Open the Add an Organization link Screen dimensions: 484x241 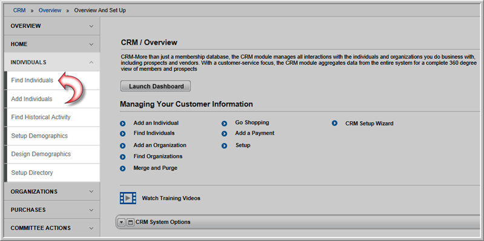(160, 145)
